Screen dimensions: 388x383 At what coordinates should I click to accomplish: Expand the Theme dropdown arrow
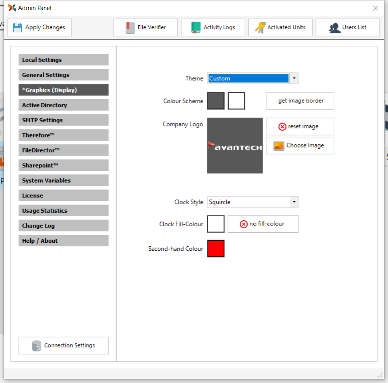(x=294, y=78)
